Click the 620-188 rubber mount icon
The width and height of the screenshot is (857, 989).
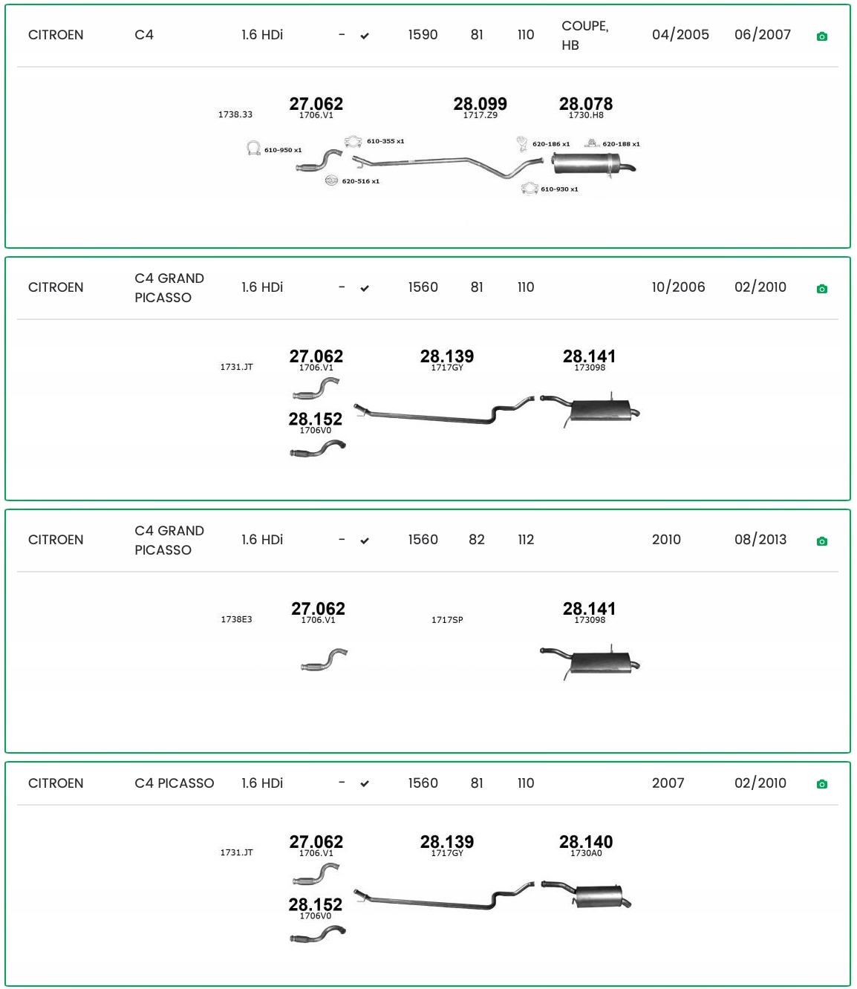pos(592,143)
